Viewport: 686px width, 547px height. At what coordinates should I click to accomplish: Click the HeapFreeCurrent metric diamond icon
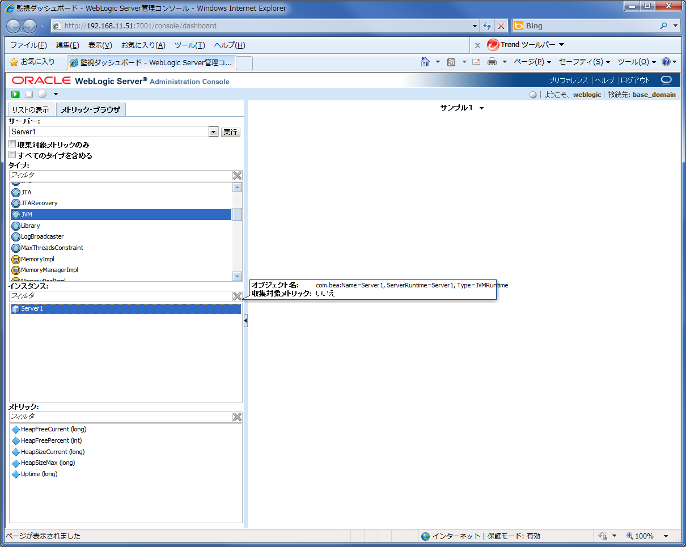(16, 430)
